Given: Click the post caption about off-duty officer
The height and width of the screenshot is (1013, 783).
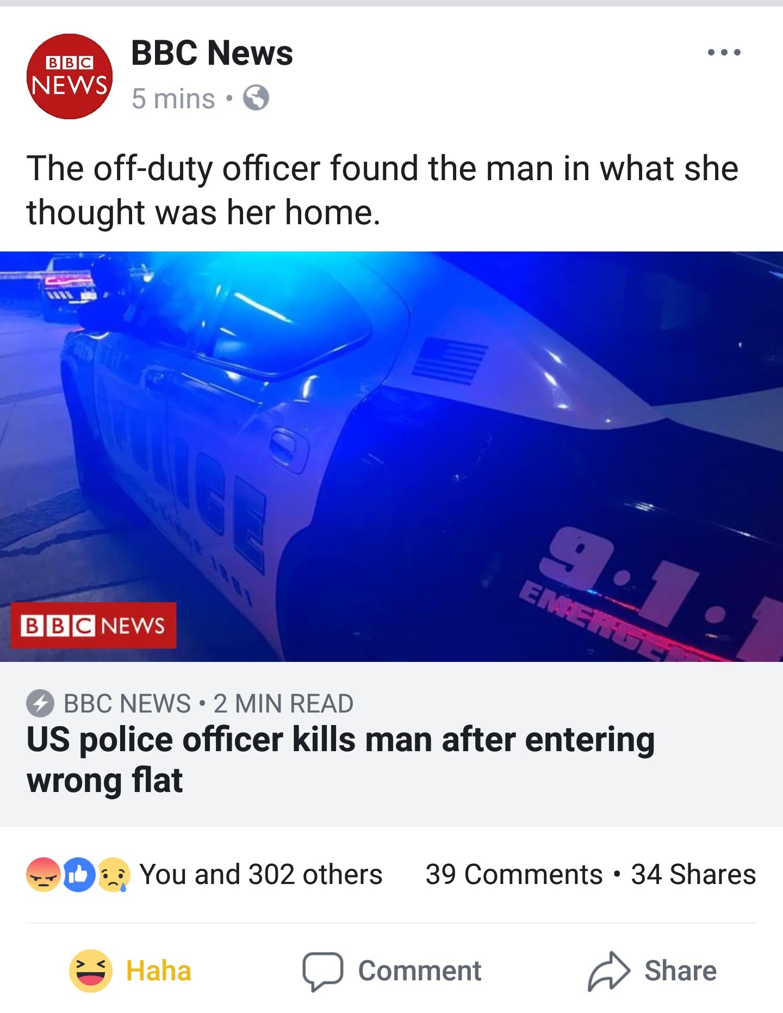Looking at the screenshot, I should [383, 190].
